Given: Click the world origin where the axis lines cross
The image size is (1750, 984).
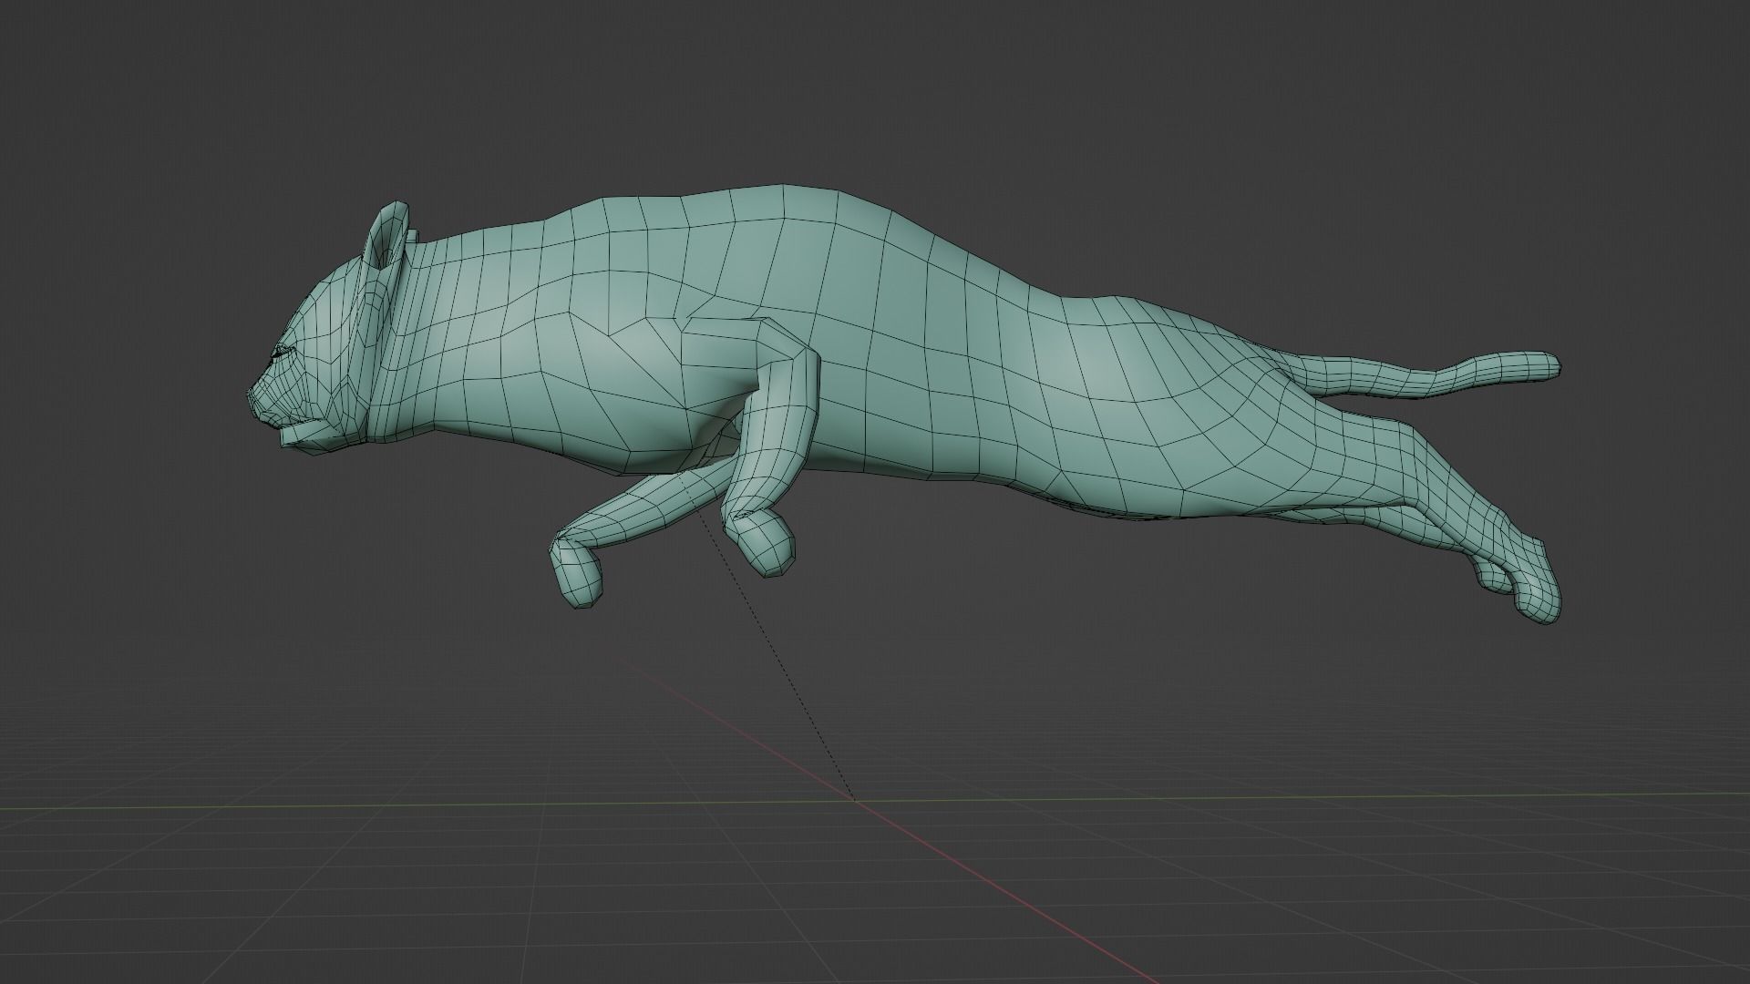Looking at the screenshot, I should point(854,801).
